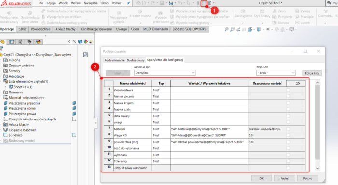The width and height of the screenshot is (338, 185).
Task: Switch to the Arkusz blachy ribbon tab
Action: [65, 29]
